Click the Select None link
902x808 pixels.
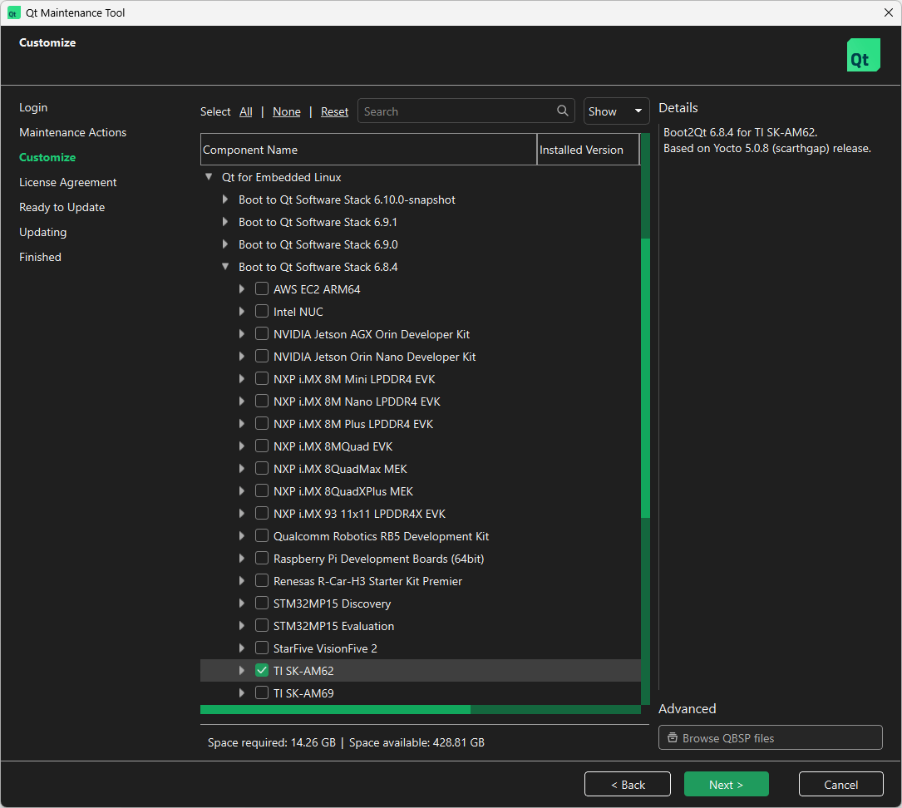pyautogui.click(x=287, y=111)
